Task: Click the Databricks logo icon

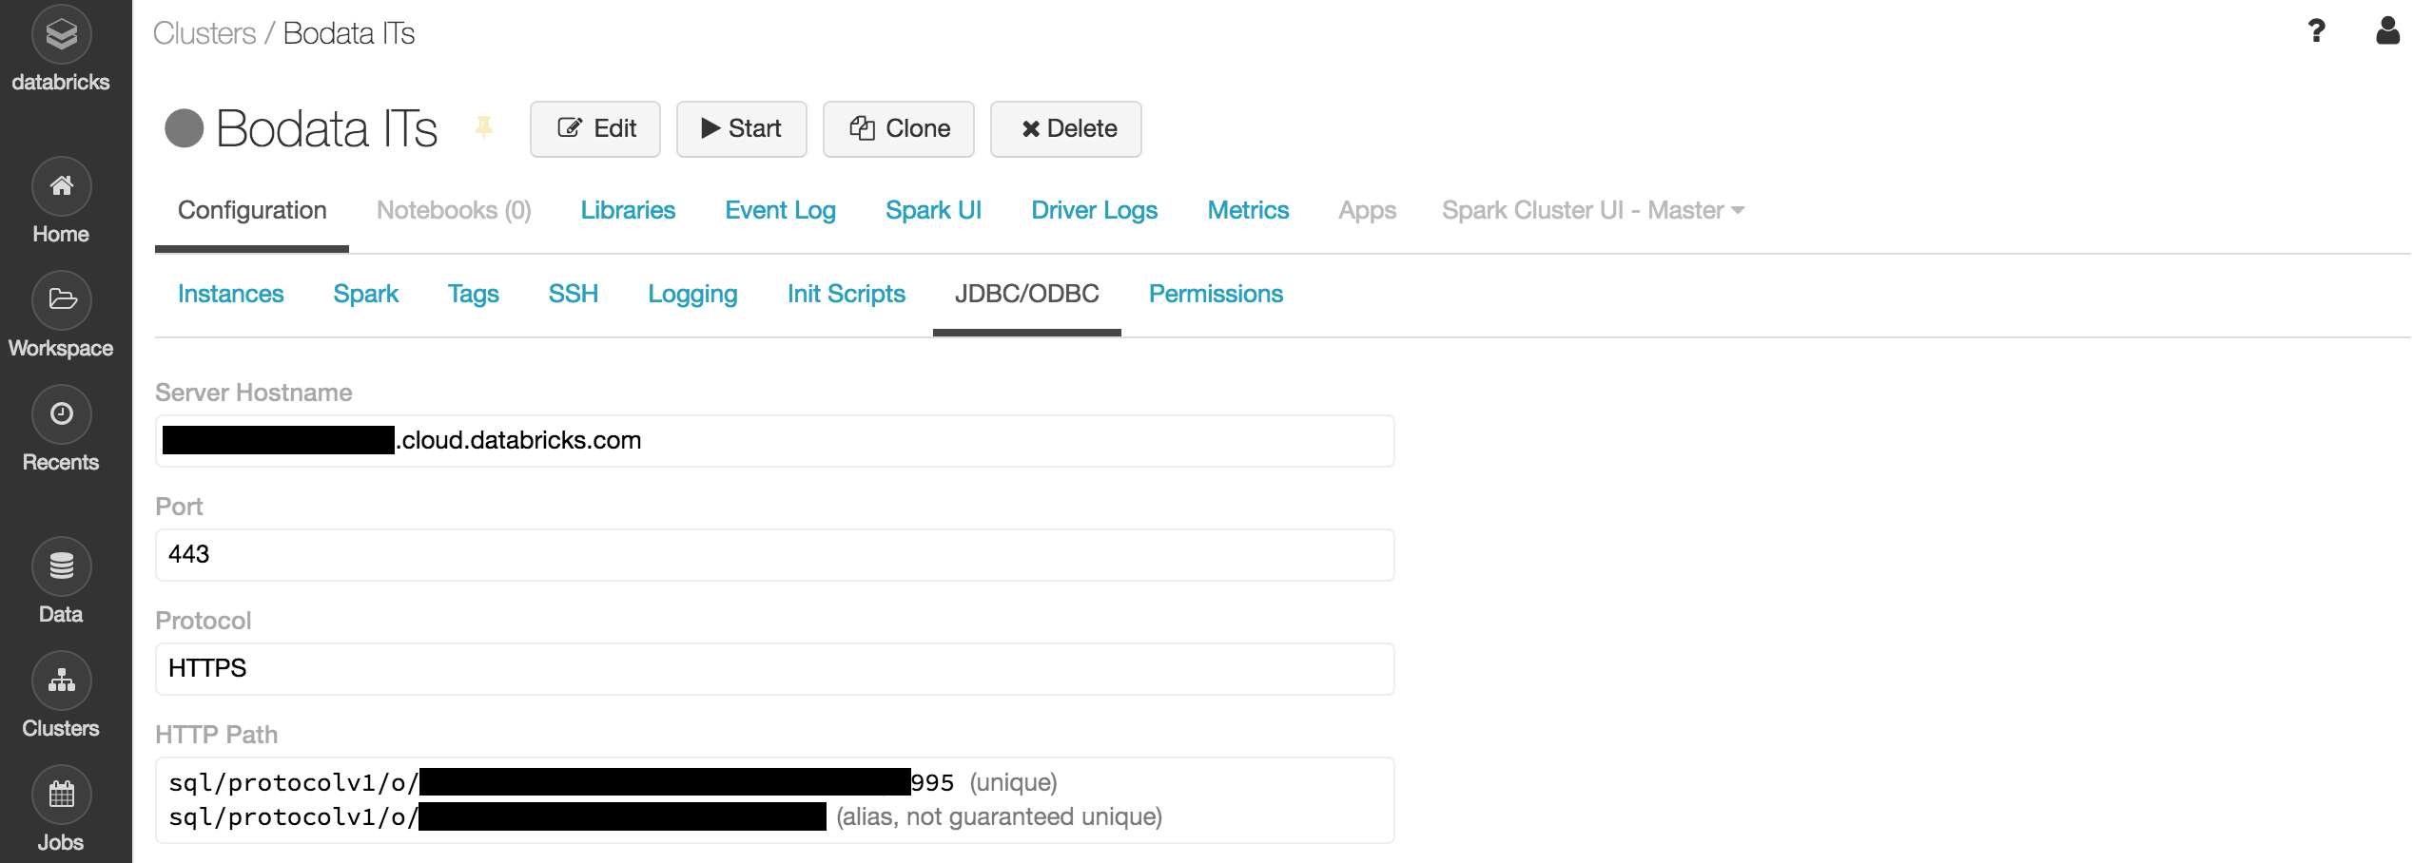Action: [x=61, y=34]
